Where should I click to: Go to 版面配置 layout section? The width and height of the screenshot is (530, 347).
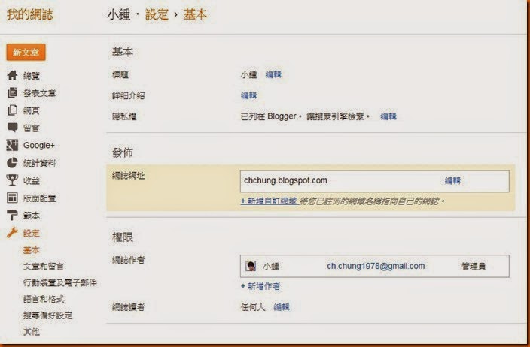pos(40,198)
